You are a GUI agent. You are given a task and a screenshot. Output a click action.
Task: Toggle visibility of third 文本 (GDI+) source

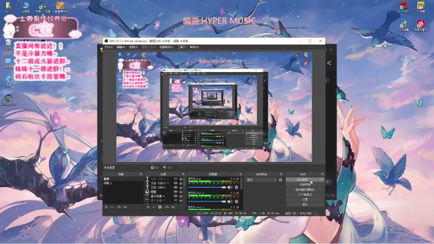[x=175, y=187]
